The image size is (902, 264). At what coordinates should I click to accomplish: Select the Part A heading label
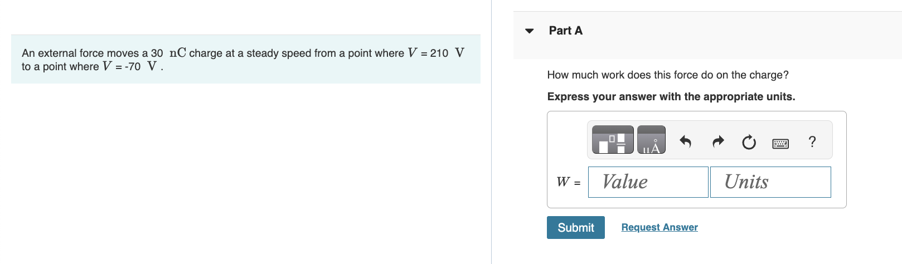click(565, 31)
